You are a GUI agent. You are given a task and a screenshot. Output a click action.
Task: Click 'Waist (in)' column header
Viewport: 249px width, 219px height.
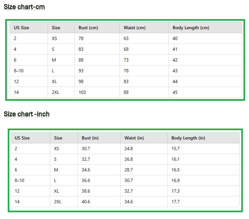pyautogui.click(x=134, y=138)
